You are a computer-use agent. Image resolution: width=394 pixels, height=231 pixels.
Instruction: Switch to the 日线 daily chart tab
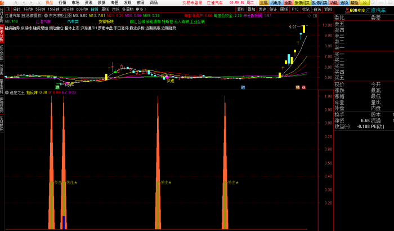[x=94, y=10]
